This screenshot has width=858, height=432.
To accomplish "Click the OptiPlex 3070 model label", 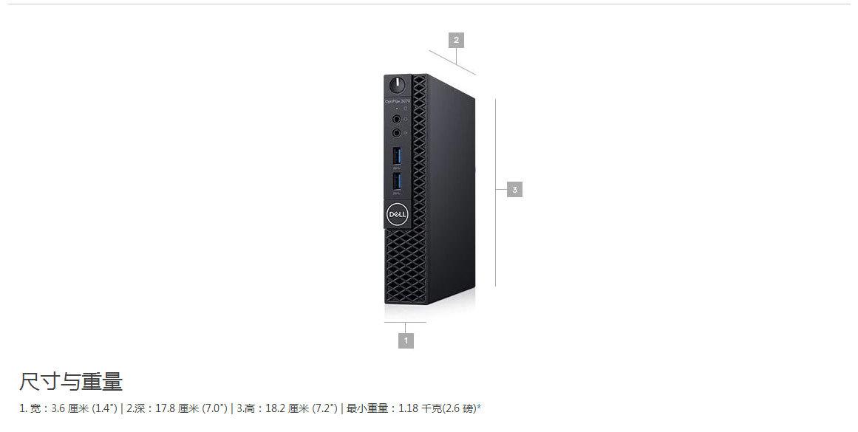I will pos(398,101).
